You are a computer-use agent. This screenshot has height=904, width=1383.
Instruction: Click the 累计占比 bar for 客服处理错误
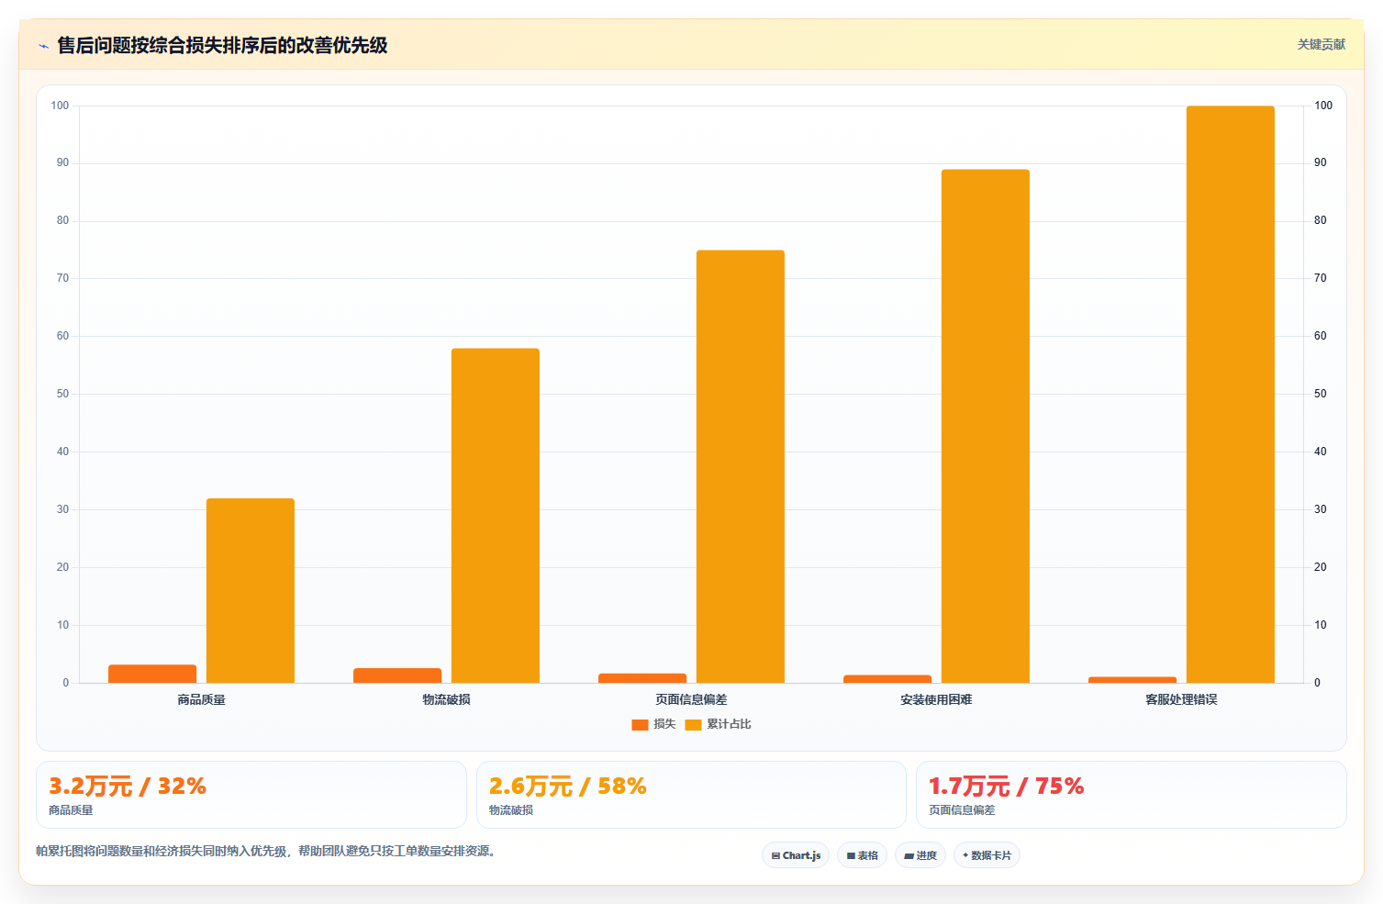tap(1231, 394)
